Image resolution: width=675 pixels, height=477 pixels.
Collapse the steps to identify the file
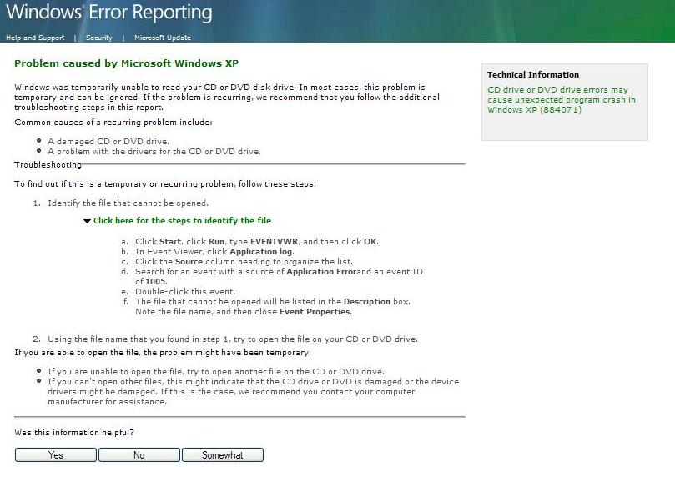coord(182,221)
